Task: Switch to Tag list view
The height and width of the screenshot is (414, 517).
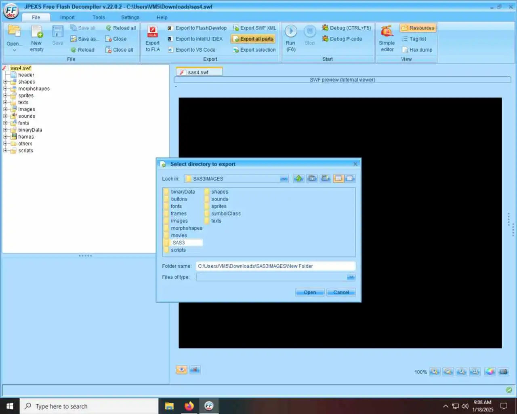Action: tap(414, 39)
